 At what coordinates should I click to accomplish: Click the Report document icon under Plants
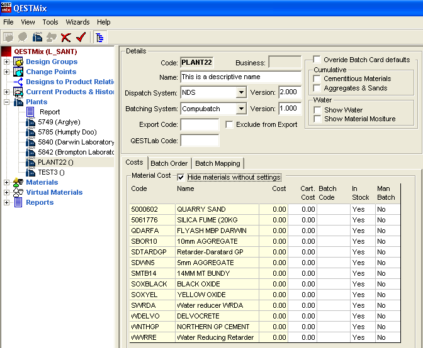30,112
